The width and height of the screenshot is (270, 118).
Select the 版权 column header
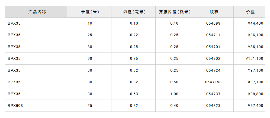(214, 12)
